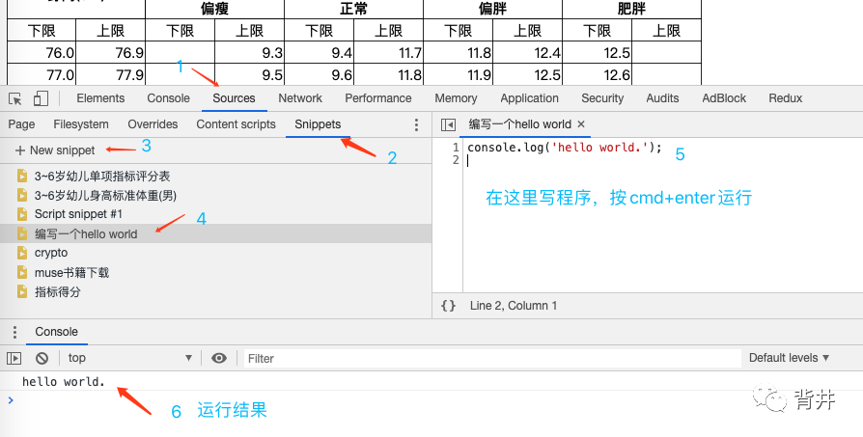The image size is (863, 437).
Task: Open the Performance panel tab
Action: point(378,98)
